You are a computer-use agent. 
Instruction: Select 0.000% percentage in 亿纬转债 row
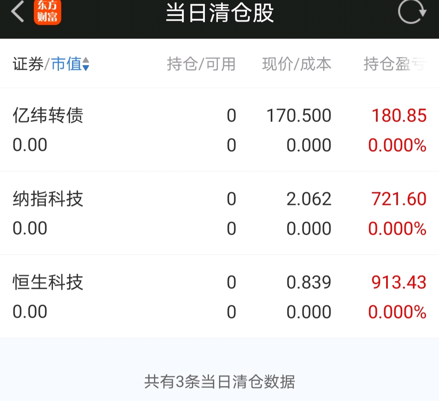tap(397, 145)
